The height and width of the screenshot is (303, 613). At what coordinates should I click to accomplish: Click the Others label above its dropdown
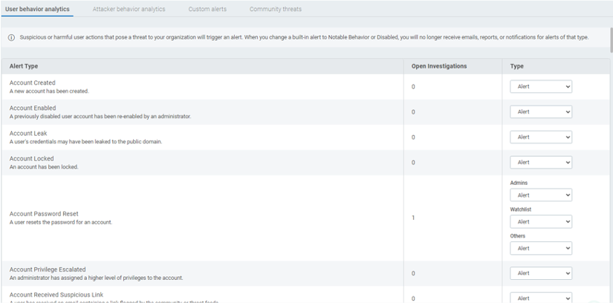[518, 235]
